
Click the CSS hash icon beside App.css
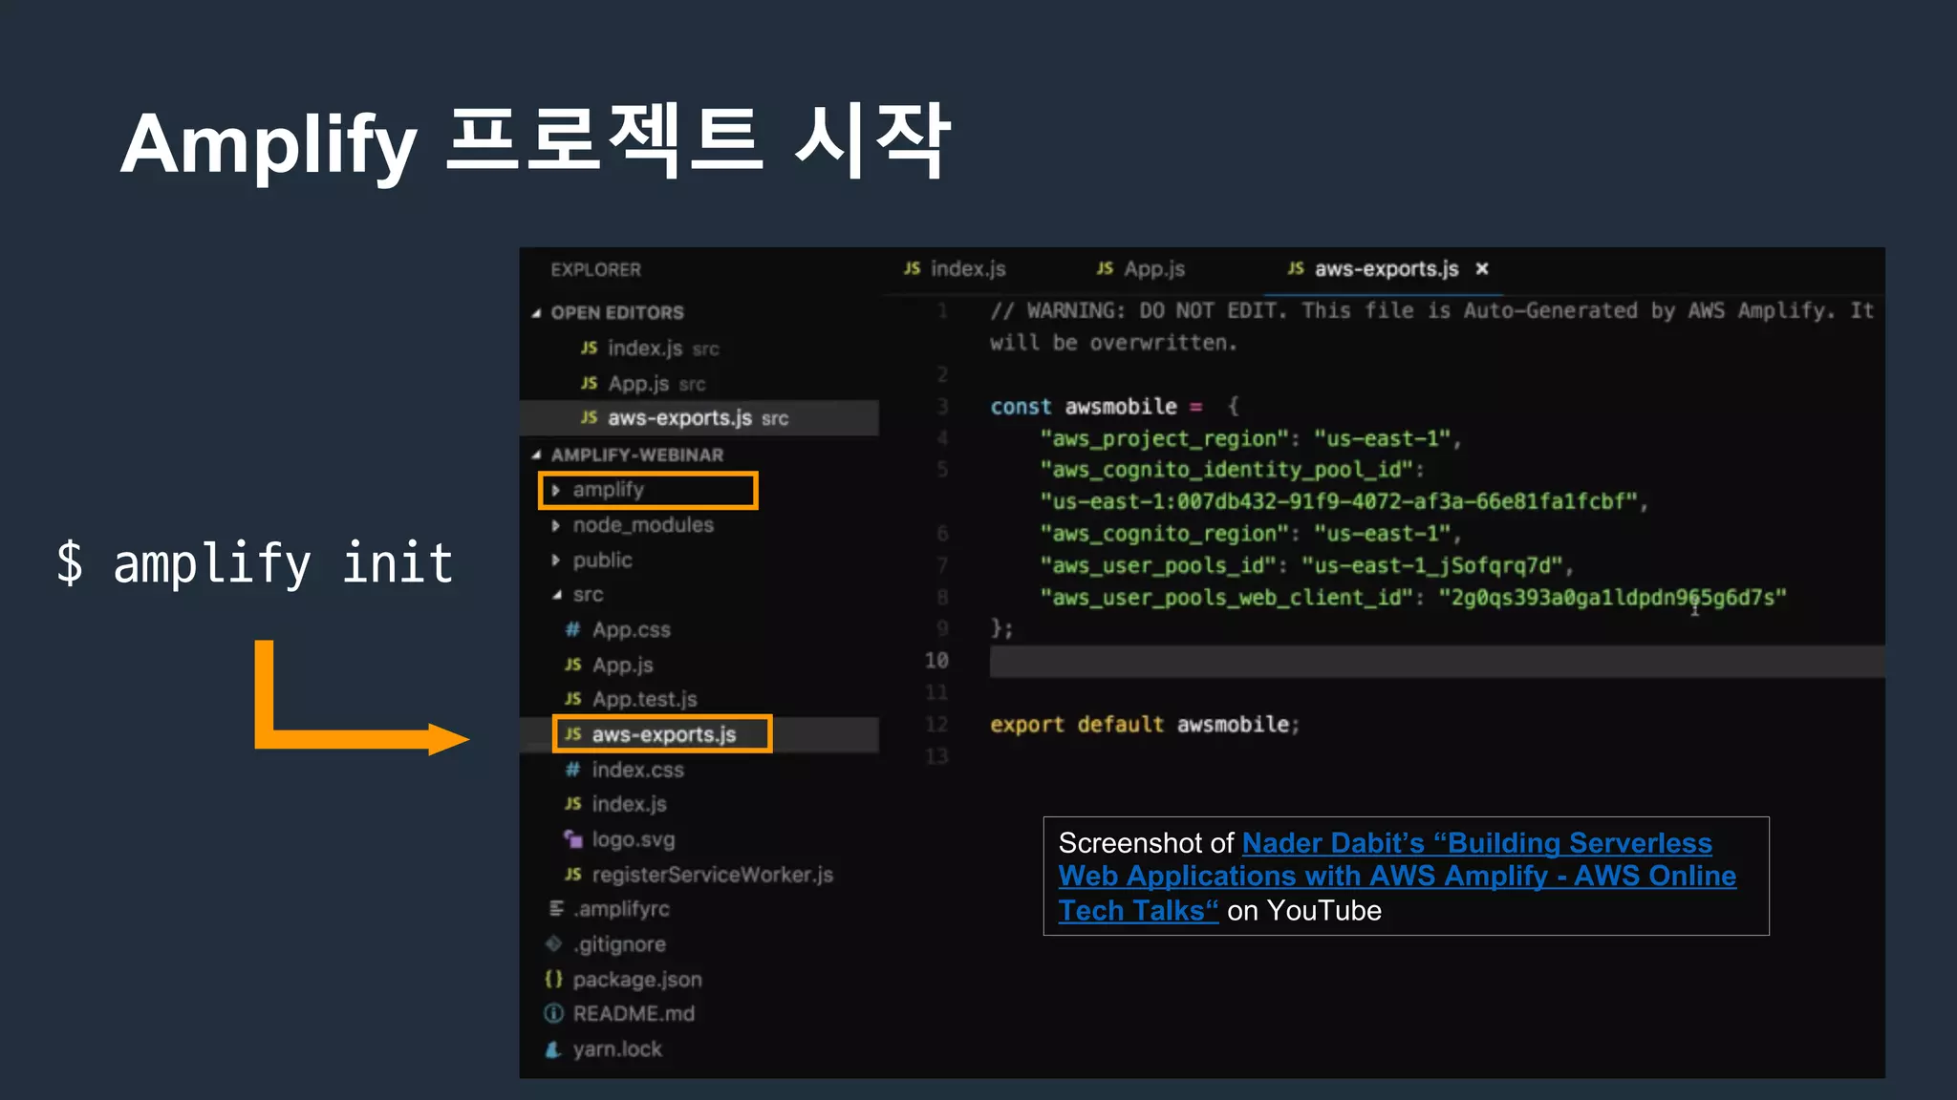click(572, 629)
